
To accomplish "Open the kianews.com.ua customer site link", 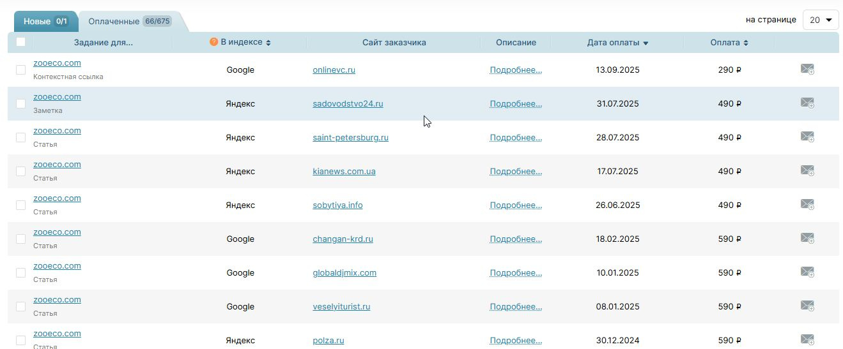I will (x=344, y=171).
